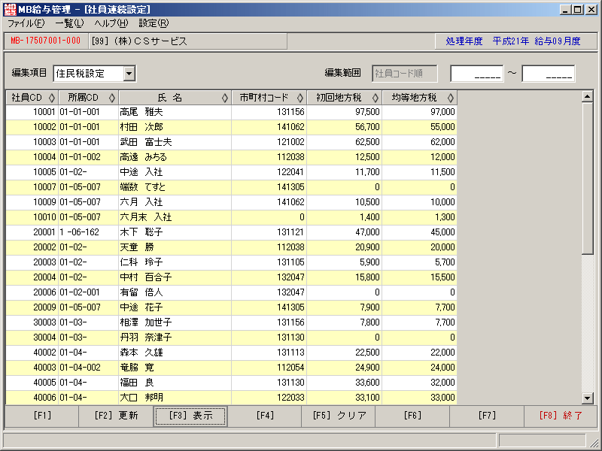Open the ヘルプ(H) menu
Viewport: 602px width, 451px height.
[x=111, y=23]
